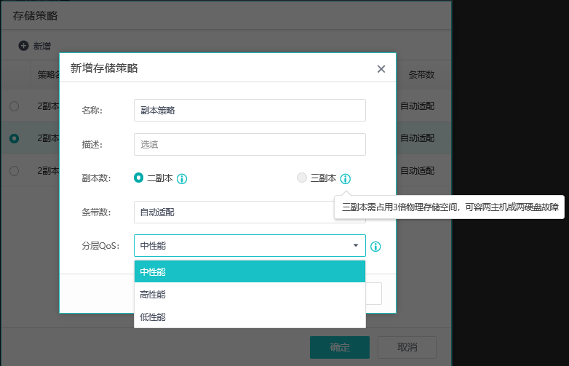Screen dimensions: 569x366
Task: Select the third storage policy row radio
Action: [x=14, y=170]
